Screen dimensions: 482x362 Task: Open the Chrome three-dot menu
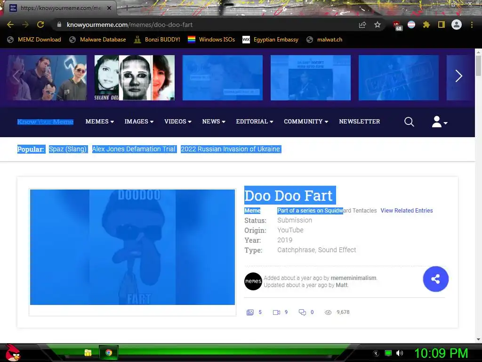[x=472, y=25]
